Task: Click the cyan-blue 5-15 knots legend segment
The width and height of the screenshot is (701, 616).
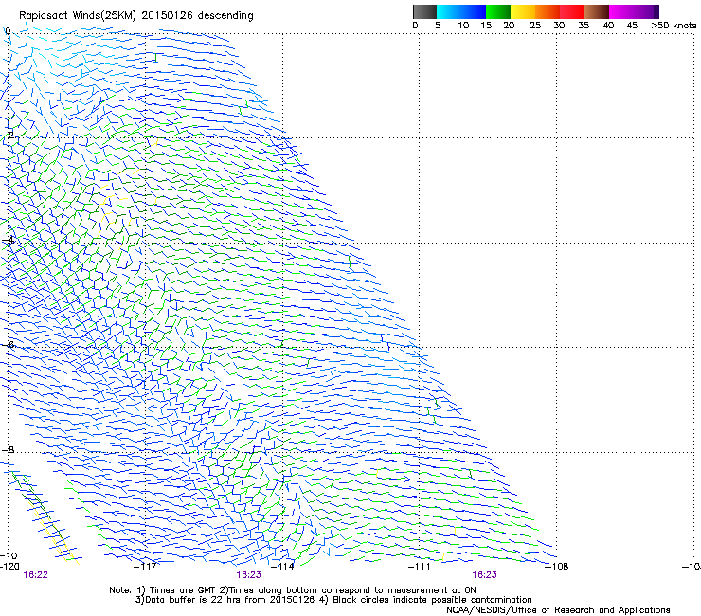Action: point(461,11)
